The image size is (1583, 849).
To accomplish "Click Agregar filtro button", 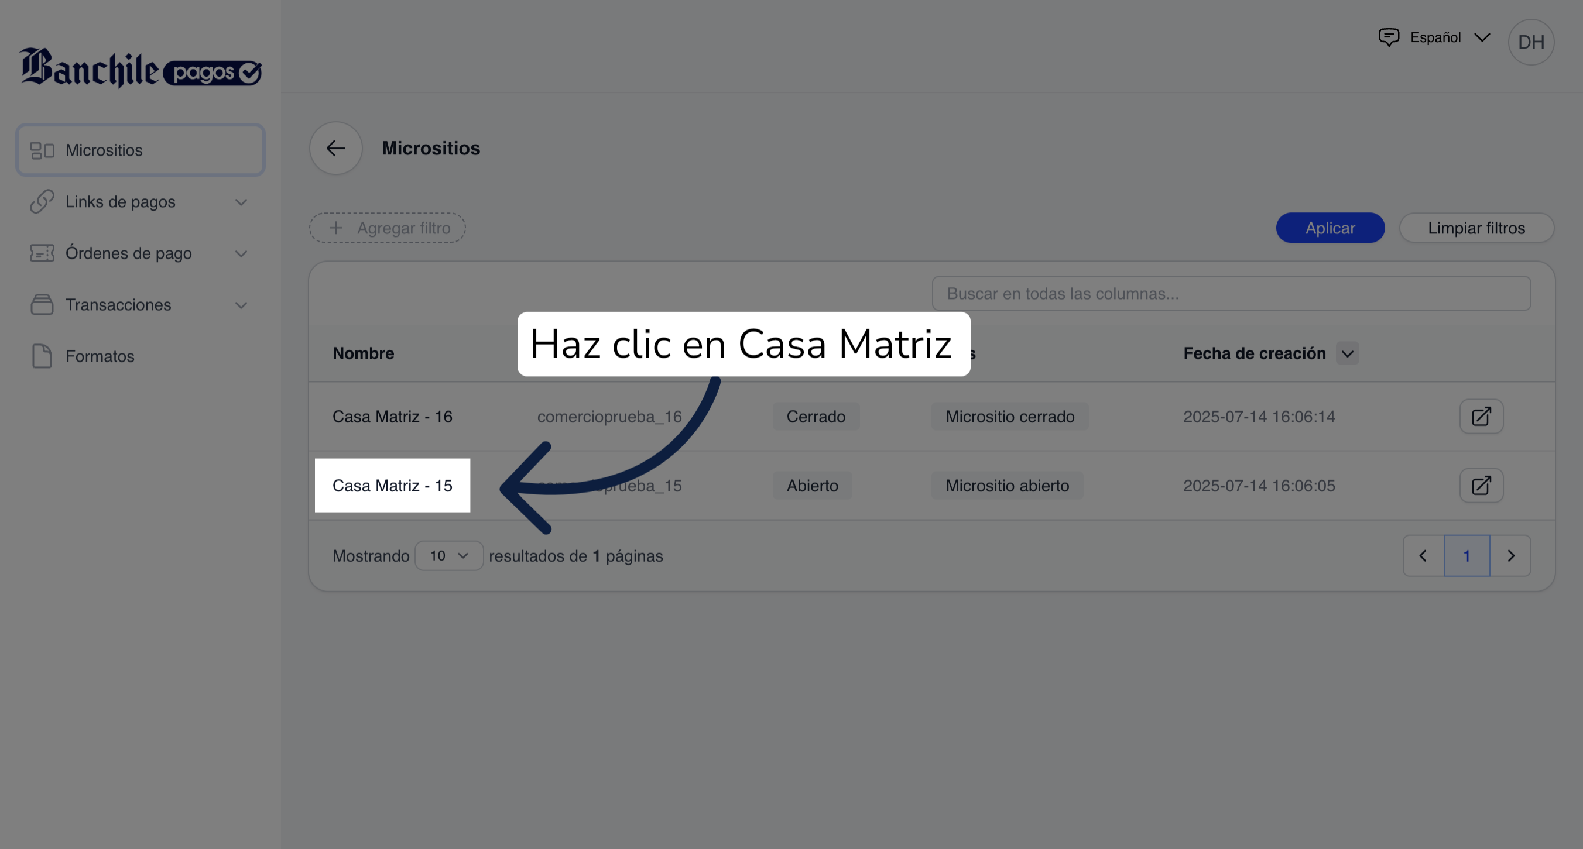I will point(387,228).
